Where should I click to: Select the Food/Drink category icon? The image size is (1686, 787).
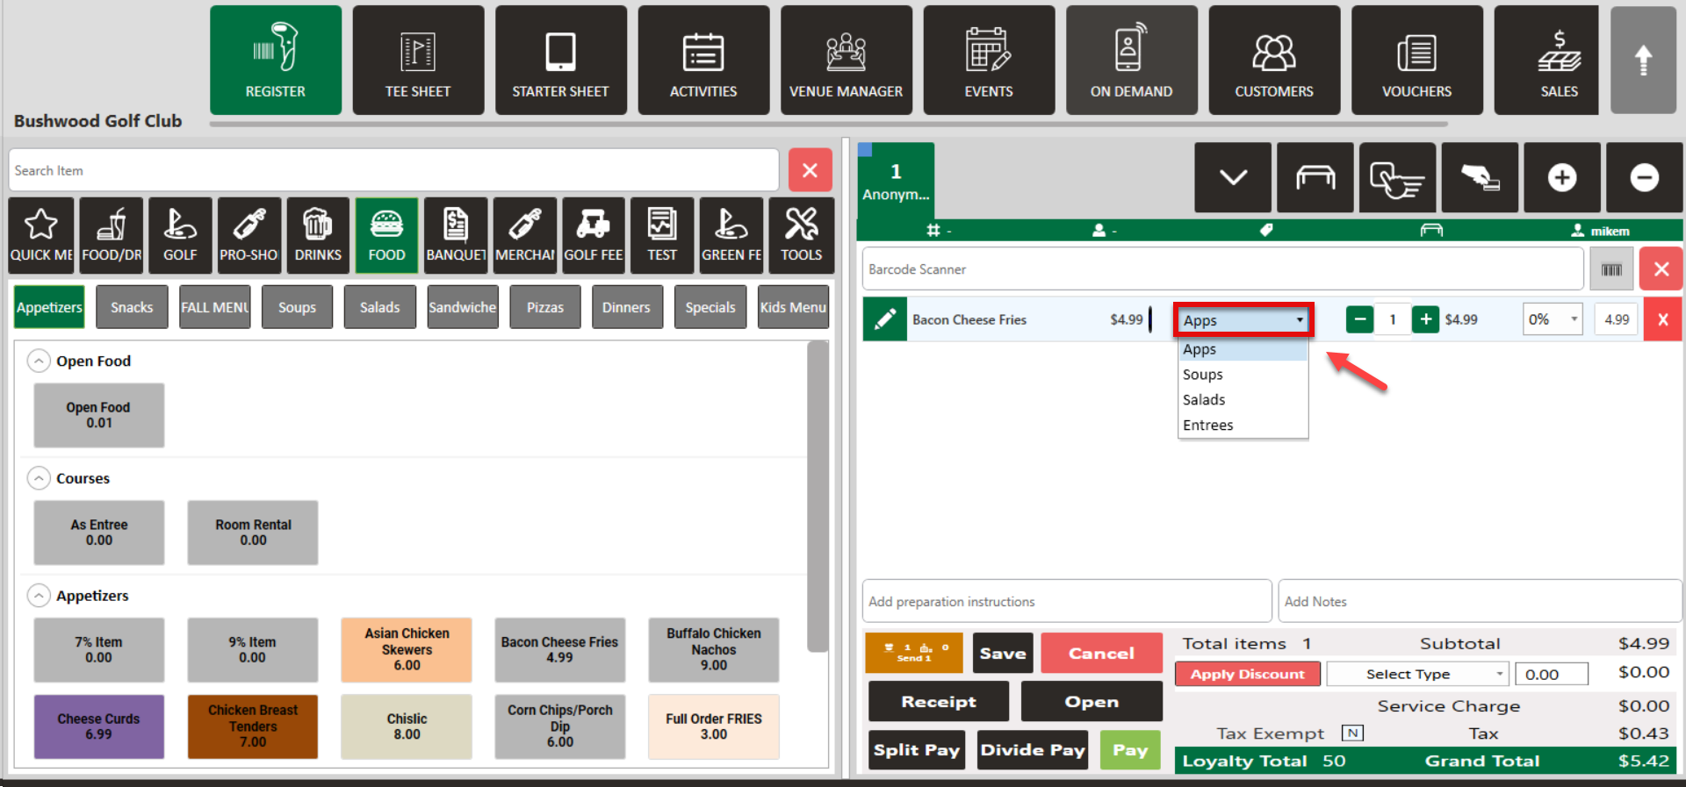pos(112,235)
